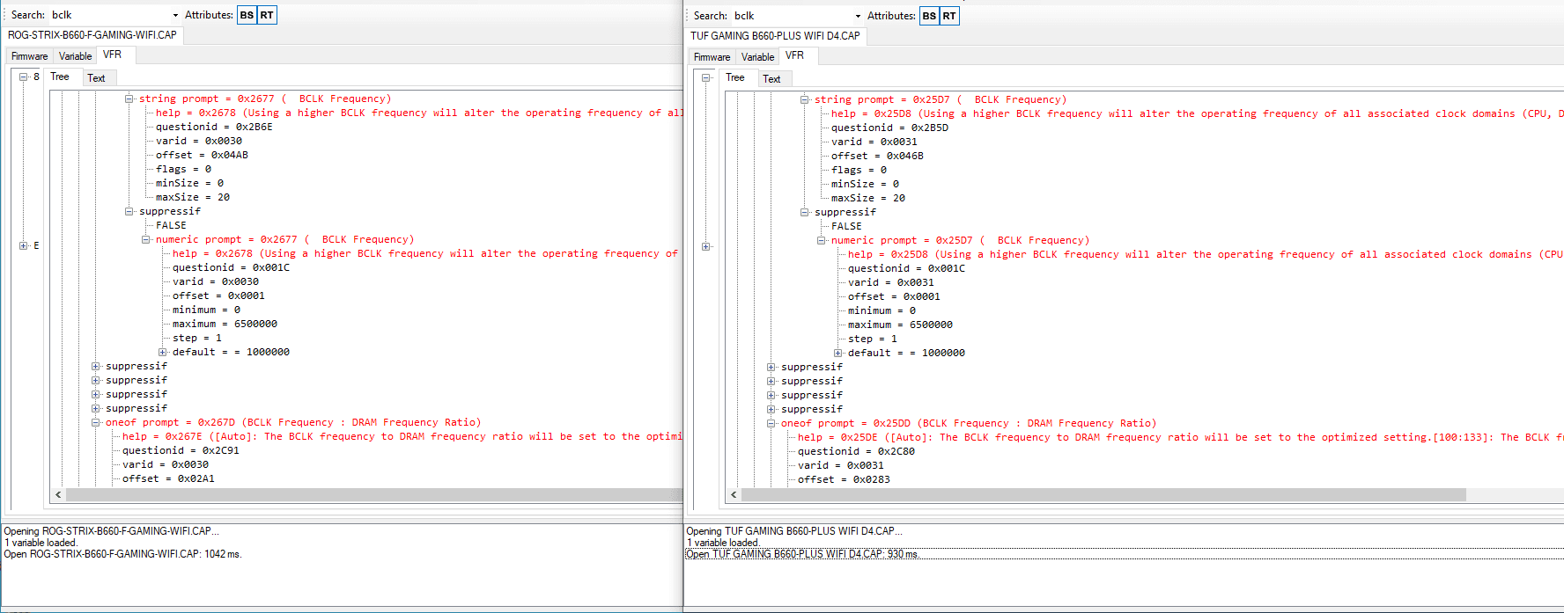This screenshot has height=613, width=1564.
Task: Expand default 1000000 node in left window
Action: tap(162, 352)
